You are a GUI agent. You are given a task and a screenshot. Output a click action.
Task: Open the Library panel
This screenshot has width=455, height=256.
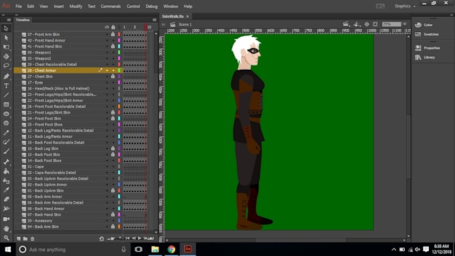[x=425, y=57]
